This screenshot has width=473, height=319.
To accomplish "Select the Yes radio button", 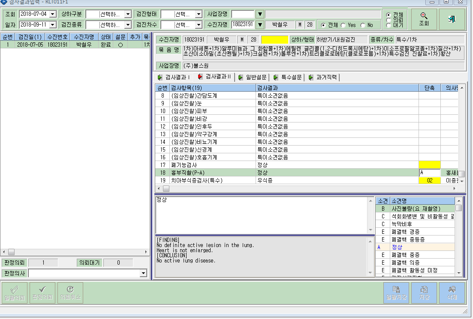I will (343, 25).
